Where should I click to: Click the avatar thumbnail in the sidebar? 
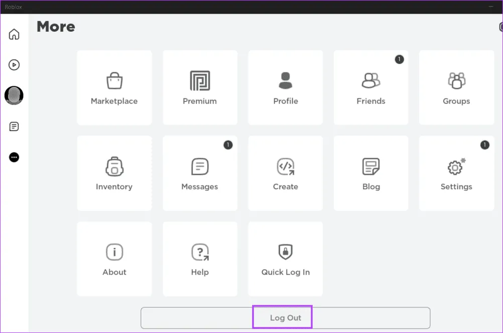[x=14, y=95]
